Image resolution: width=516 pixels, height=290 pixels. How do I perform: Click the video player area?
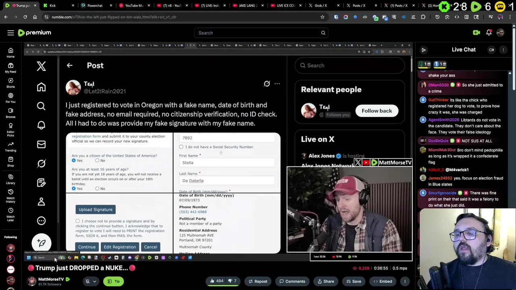[x=218, y=151]
